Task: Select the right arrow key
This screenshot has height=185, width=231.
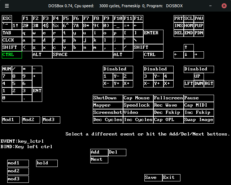Action: 199,55
